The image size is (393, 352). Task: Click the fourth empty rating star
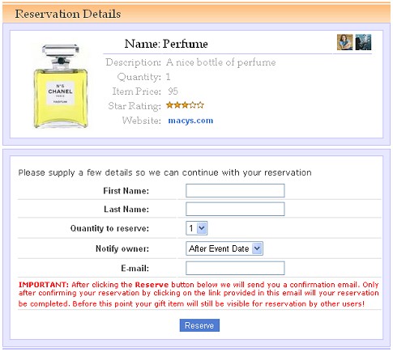pyautogui.click(x=193, y=105)
